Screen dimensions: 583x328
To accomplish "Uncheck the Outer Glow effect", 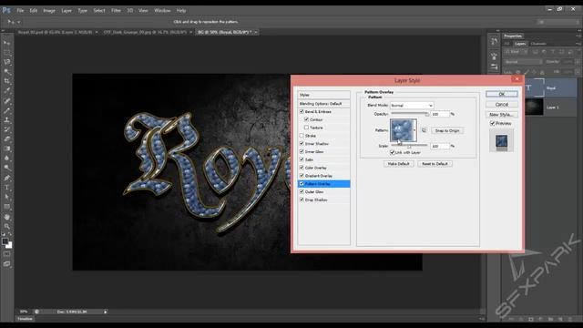I will point(302,191).
